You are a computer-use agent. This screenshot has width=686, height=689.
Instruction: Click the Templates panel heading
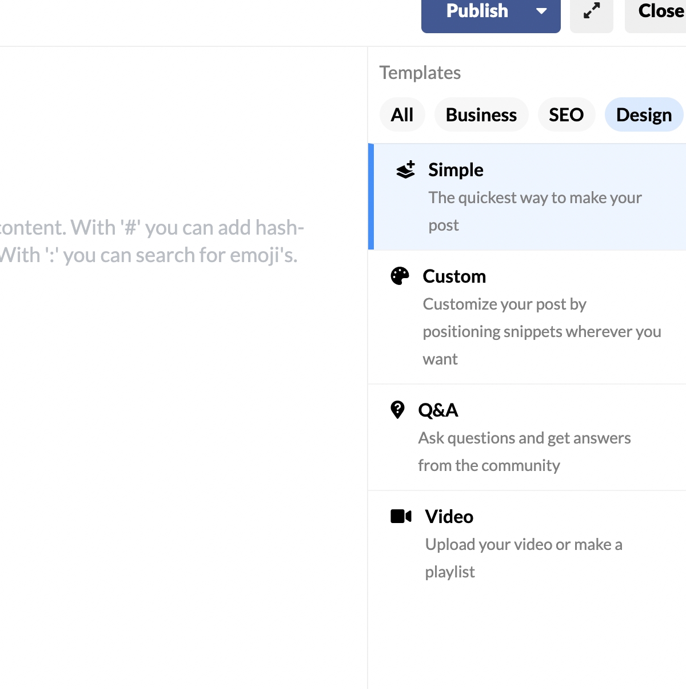tap(420, 73)
